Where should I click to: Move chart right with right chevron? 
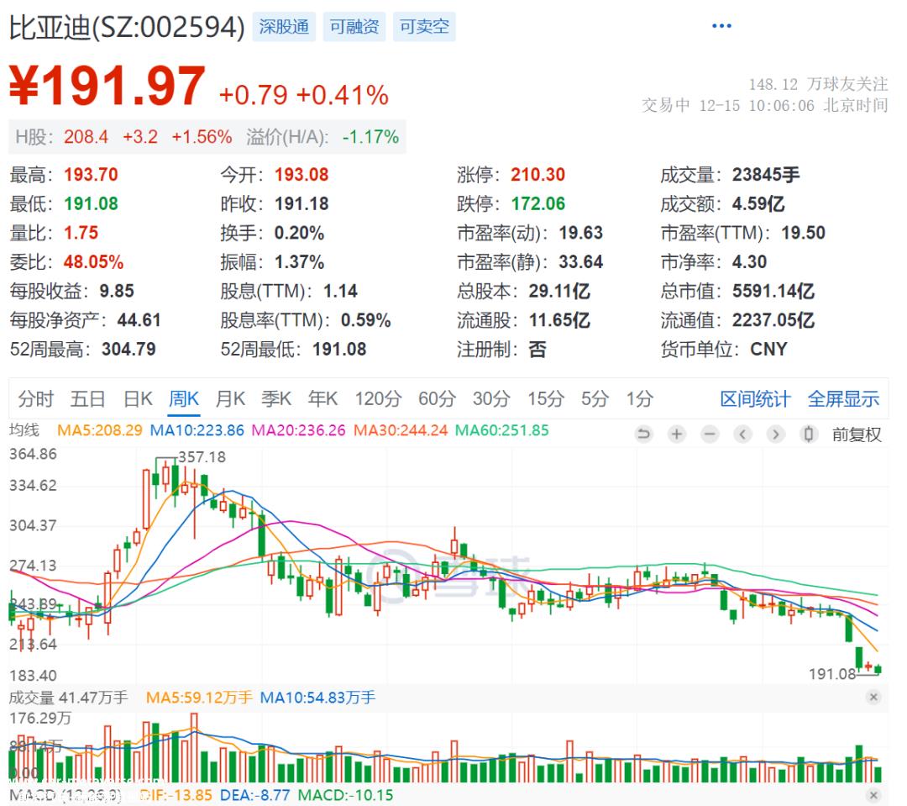[x=776, y=434]
